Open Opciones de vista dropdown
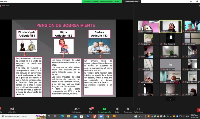Image resolution: width=200 pixels, height=119 pixels. coord(132,1)
